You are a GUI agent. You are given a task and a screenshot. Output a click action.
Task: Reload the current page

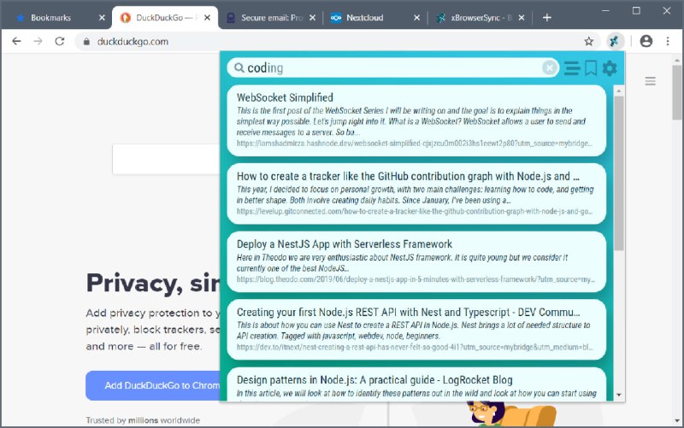tap(60, 41)
